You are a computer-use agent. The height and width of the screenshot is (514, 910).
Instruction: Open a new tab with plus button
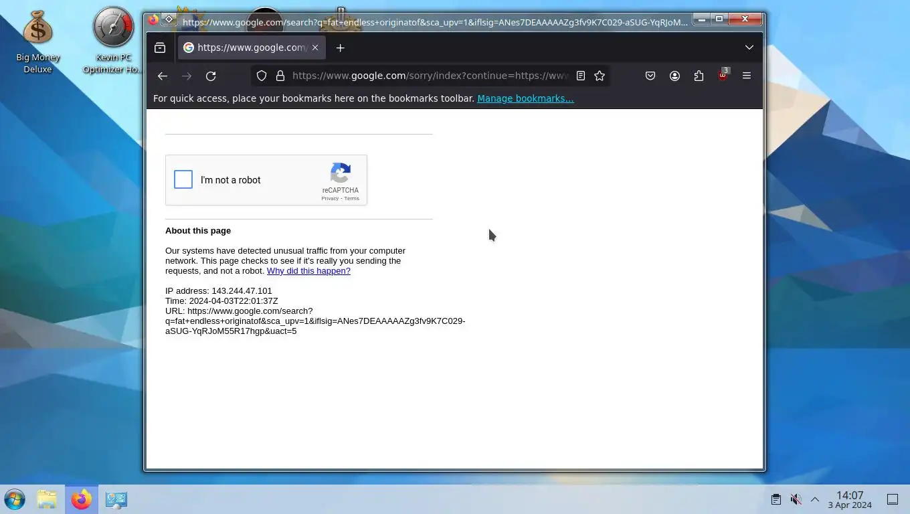(340, 48)
